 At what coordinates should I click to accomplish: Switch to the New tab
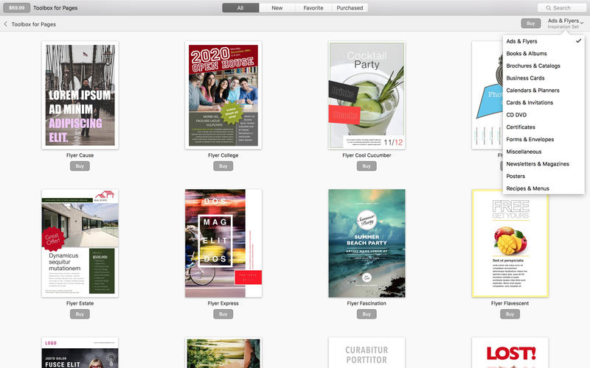(277, 8)
